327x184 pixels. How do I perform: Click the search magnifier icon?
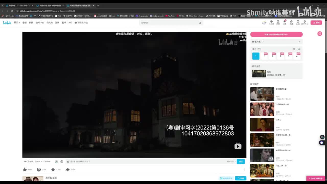click(x=200, y=23)
